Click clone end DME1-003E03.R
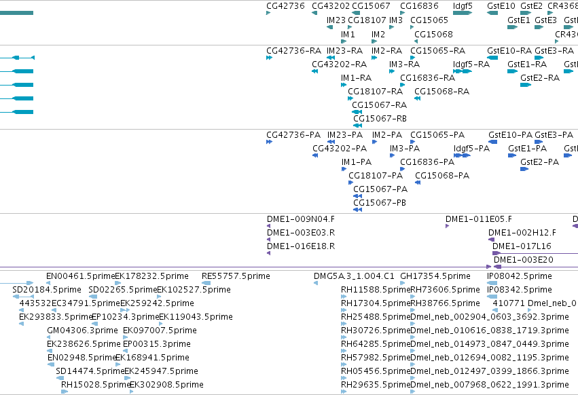The height and width of the screenshot is (395, 578). click(301, 233)
